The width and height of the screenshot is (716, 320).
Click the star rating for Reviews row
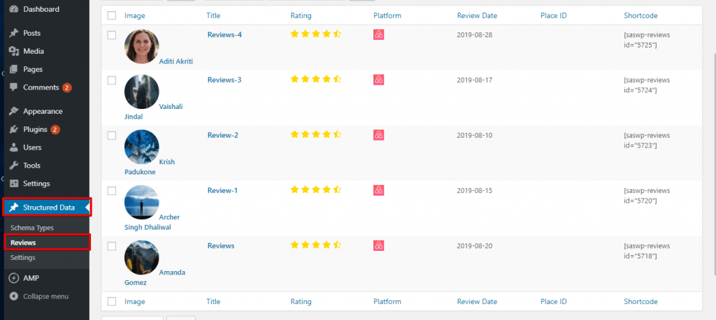[316, 245]
